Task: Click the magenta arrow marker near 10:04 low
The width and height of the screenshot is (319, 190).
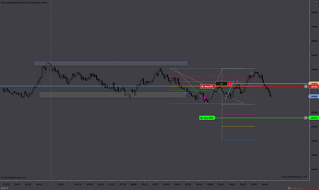Action: [205, 98]
